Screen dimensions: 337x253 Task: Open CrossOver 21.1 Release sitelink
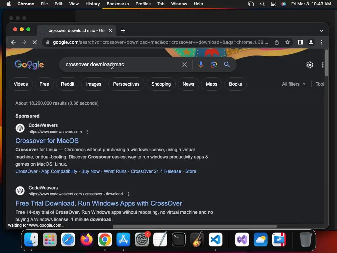[x=156, y=171]
